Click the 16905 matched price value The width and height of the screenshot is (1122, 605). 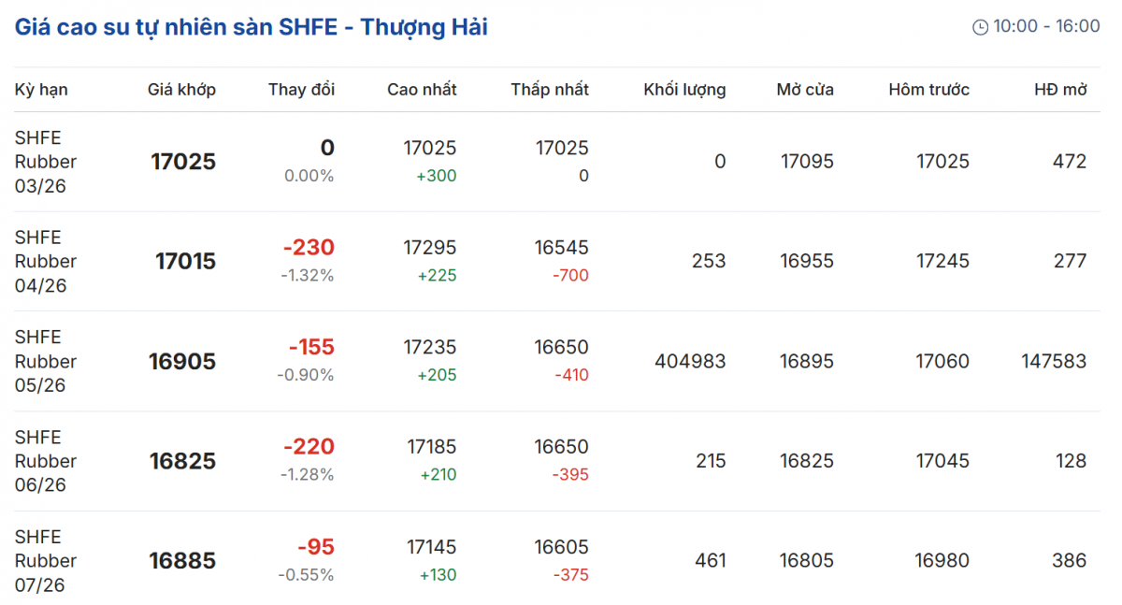click(182, 362)
